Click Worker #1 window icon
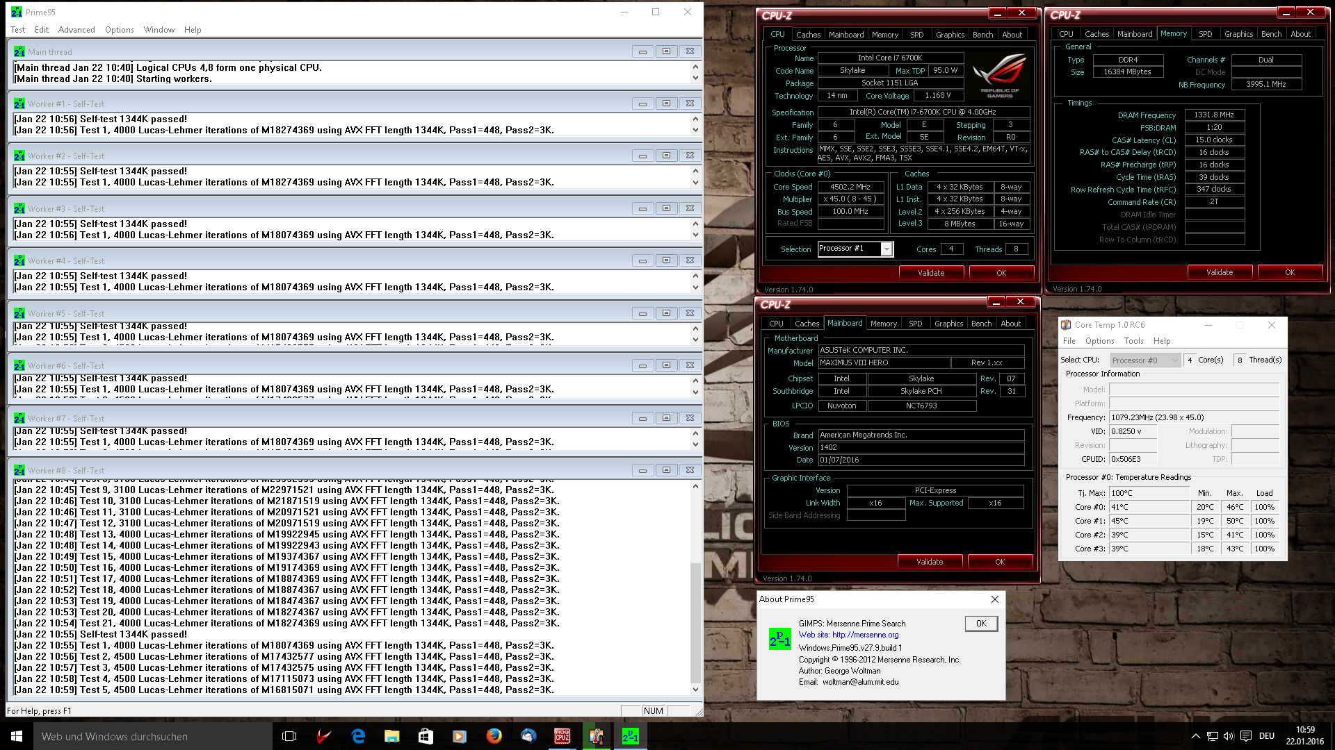The image size is (1335, 750). (19, 104)
